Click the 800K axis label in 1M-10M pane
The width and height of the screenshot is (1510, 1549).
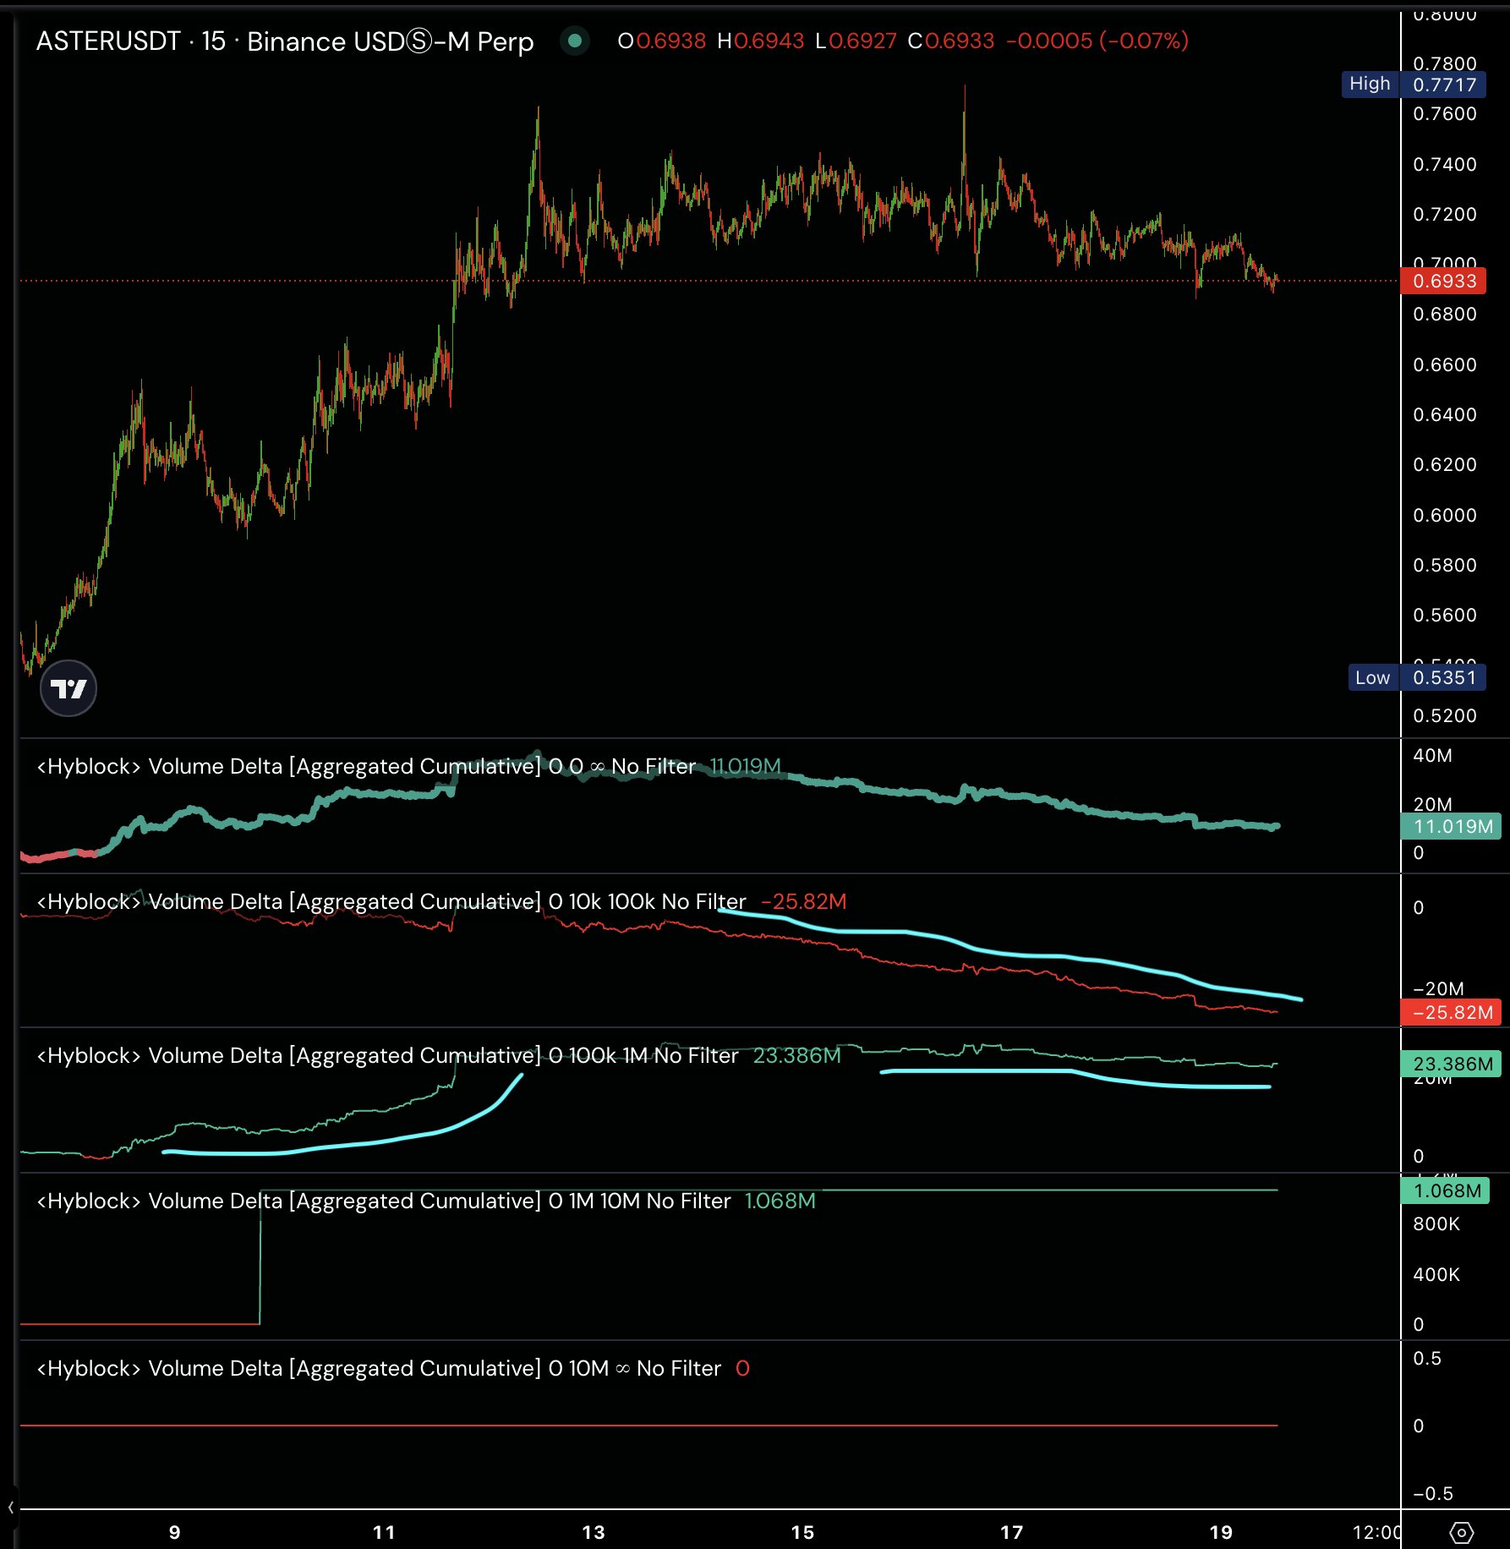click(x=1436, y=1223)
